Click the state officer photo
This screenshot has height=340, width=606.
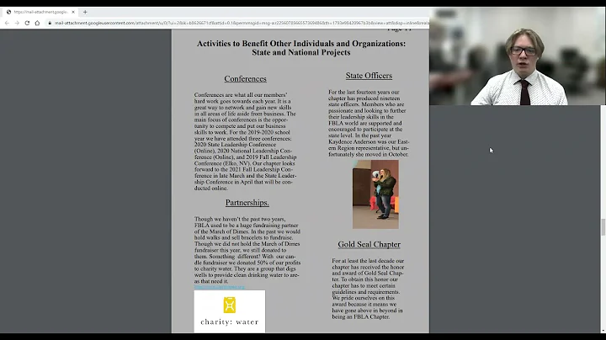[375, 194]
